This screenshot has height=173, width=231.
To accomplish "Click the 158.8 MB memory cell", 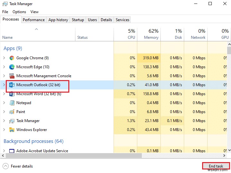I will pos(149,94).
